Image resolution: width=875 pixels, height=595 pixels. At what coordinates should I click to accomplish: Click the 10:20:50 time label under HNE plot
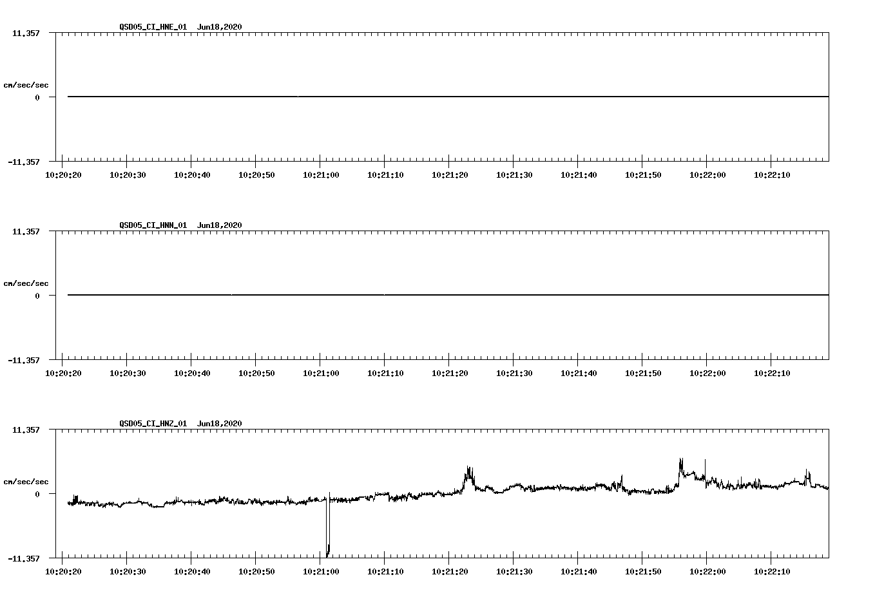pyautogui.click(x=256, y=175)
